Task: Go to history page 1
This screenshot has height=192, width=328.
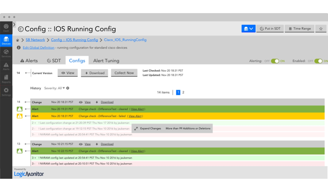Action: [178, 92]
